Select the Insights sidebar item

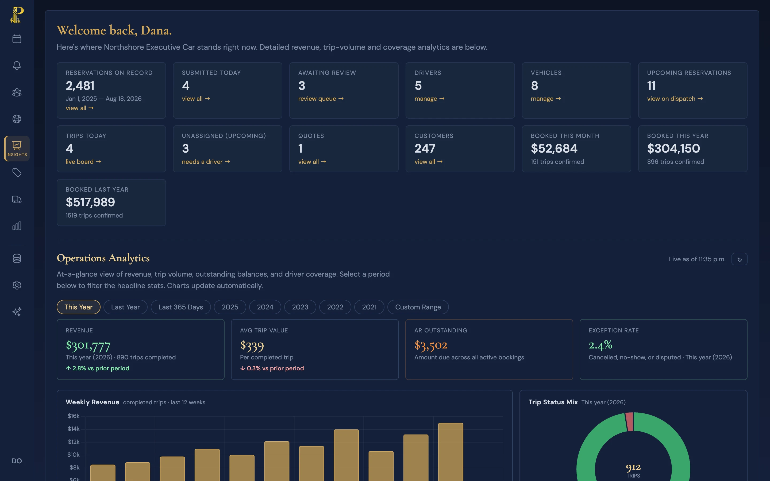(17, 149)
